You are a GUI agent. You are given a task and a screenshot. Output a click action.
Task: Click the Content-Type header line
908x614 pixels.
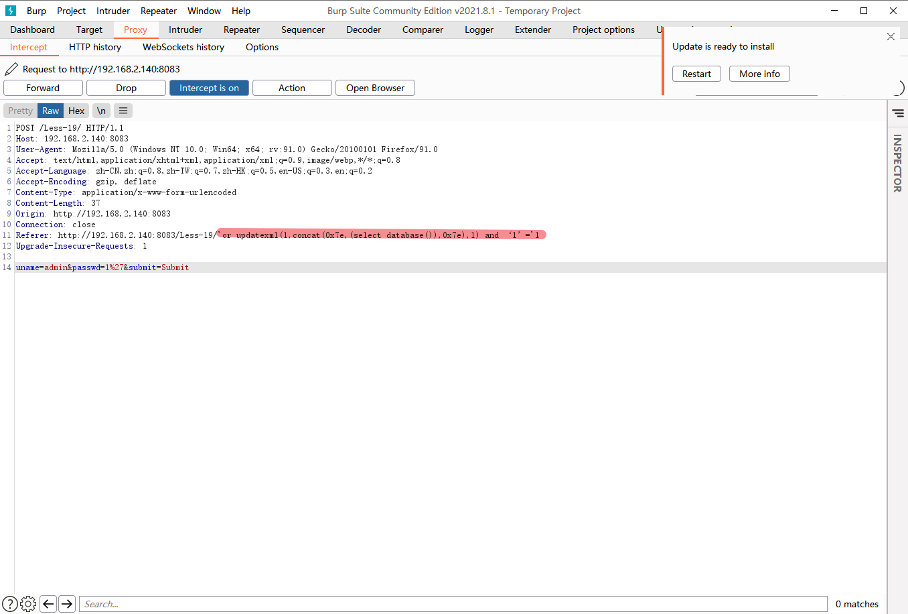(126, 192)
